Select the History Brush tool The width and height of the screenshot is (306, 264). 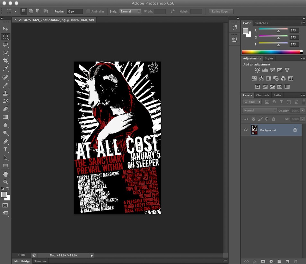5,101
